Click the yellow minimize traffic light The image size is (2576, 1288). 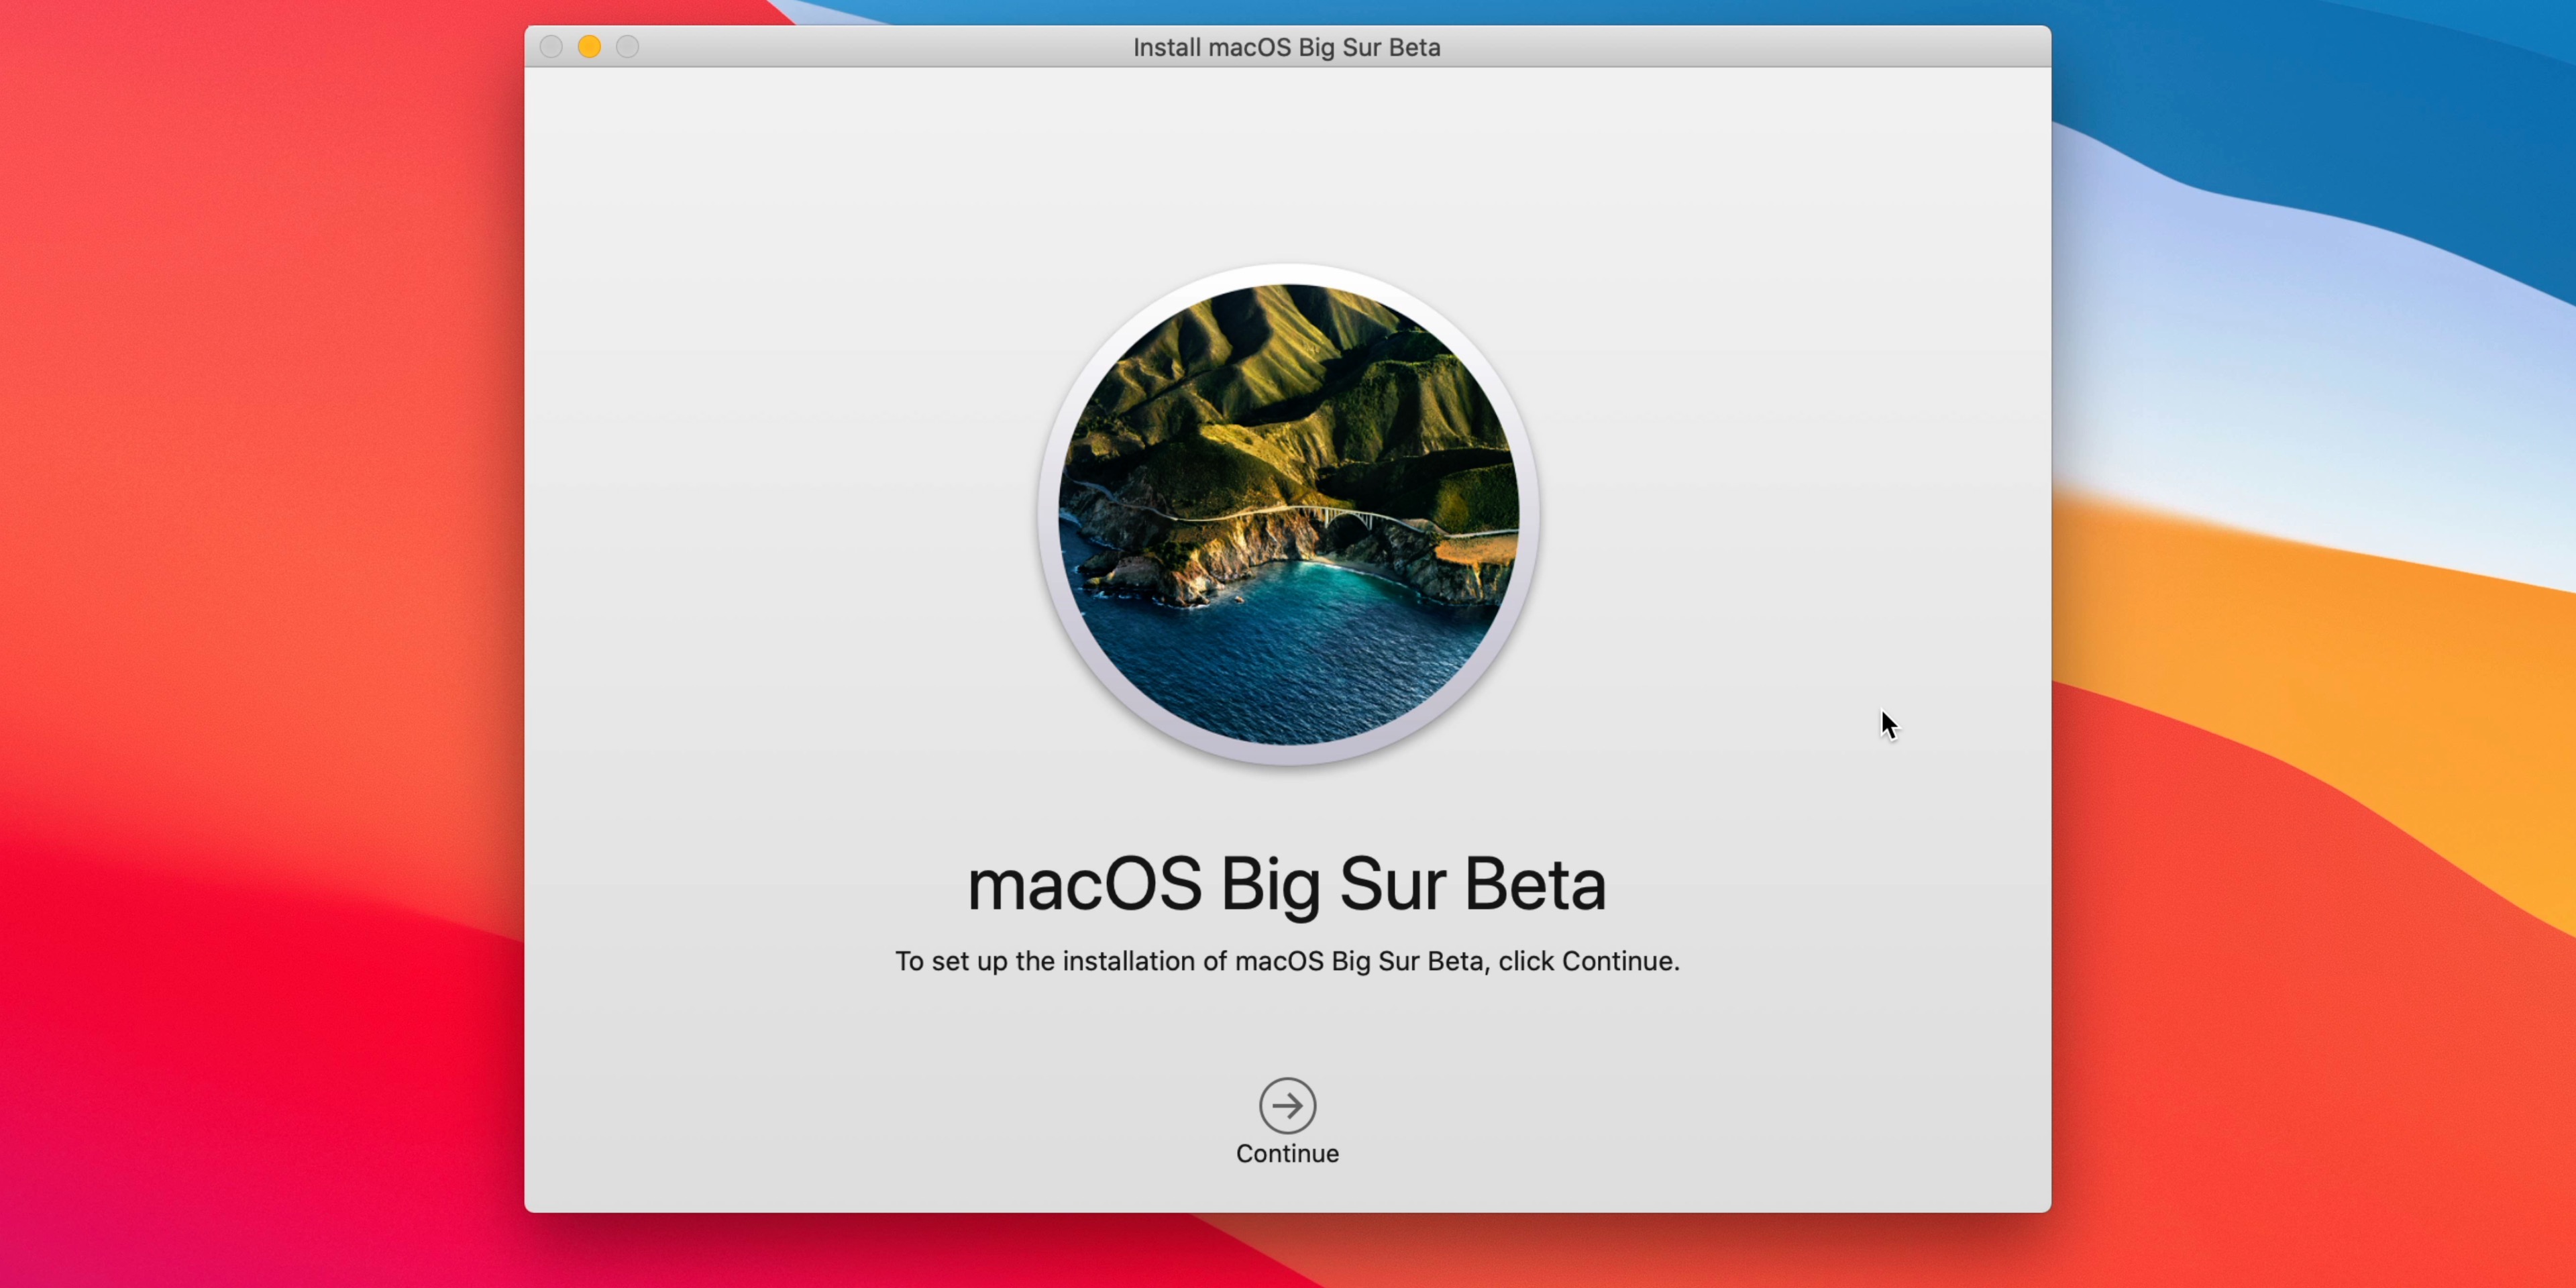pos(589,46)
